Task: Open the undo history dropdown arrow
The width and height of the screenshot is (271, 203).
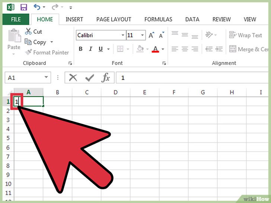Action: point(44,7)
